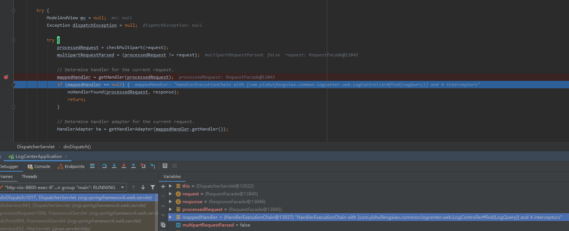Screen dimensions: 569x231
Task: Expand the 'processedRequest' variable node
Action: pos(171,209)
